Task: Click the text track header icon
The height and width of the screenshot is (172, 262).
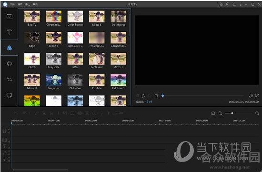Action: click(5, 147)
